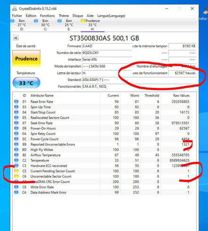This screenshot has height=231, width=208.
Task: Click the status icon for Reported Uncorrectable Errors
Action: point(16,144)
